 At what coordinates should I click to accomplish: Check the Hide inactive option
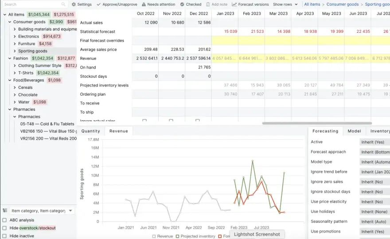click(x=4, y=236)
